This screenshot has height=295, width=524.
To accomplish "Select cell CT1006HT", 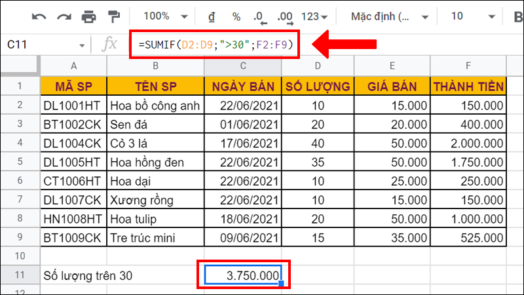I will (74, 181).
